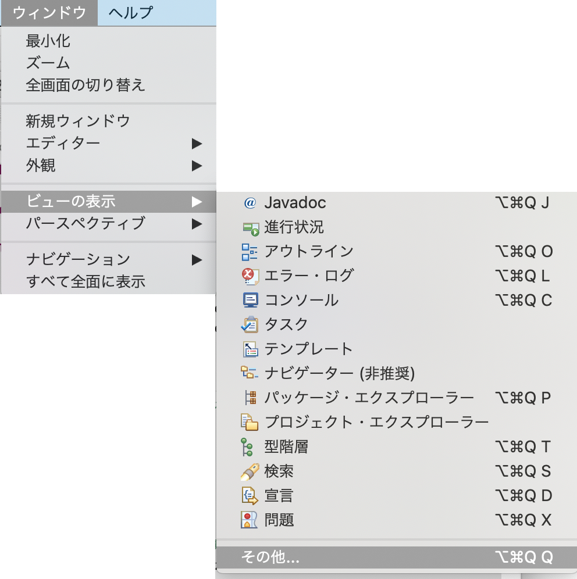Open the Javadoc view via its @ icon

(250, 203)
